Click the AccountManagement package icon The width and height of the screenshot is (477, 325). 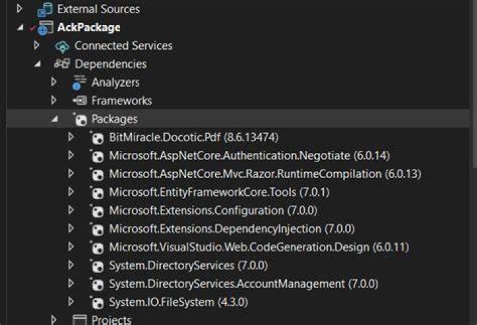(x=97, y=284)
